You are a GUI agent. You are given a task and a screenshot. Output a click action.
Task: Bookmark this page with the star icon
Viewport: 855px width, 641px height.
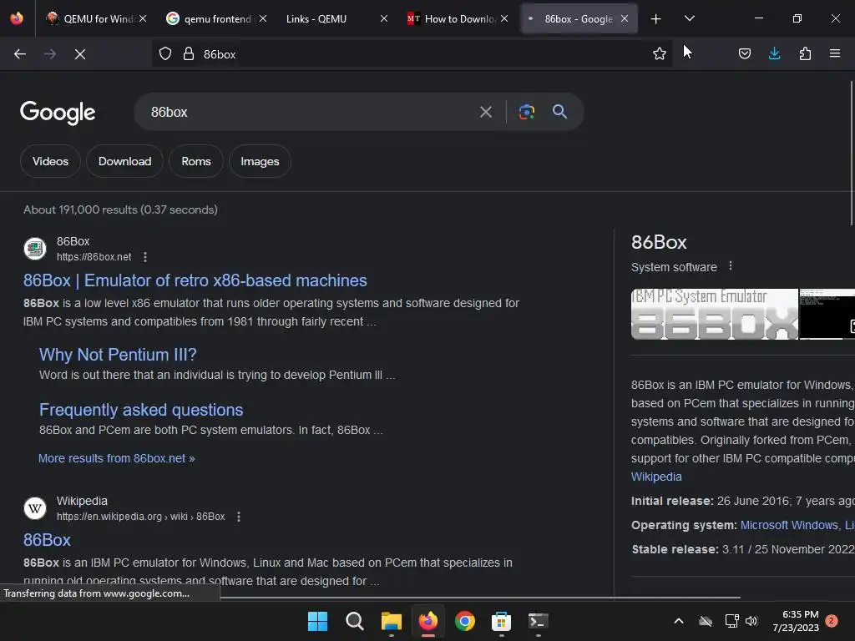click(660, 54)
